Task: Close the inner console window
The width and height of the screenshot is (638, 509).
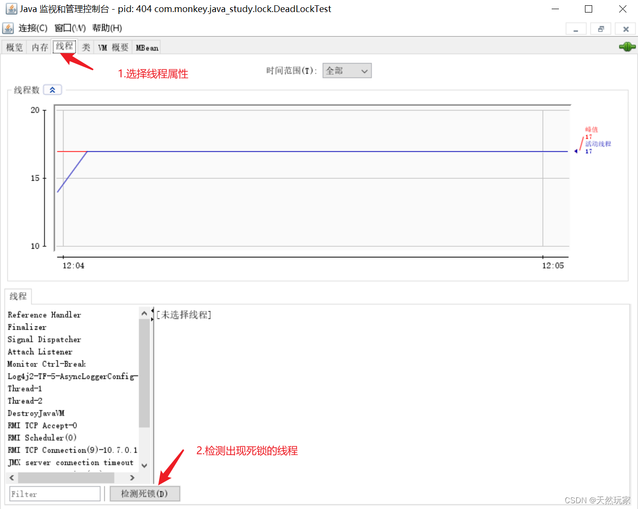Action: click(626, 29)
